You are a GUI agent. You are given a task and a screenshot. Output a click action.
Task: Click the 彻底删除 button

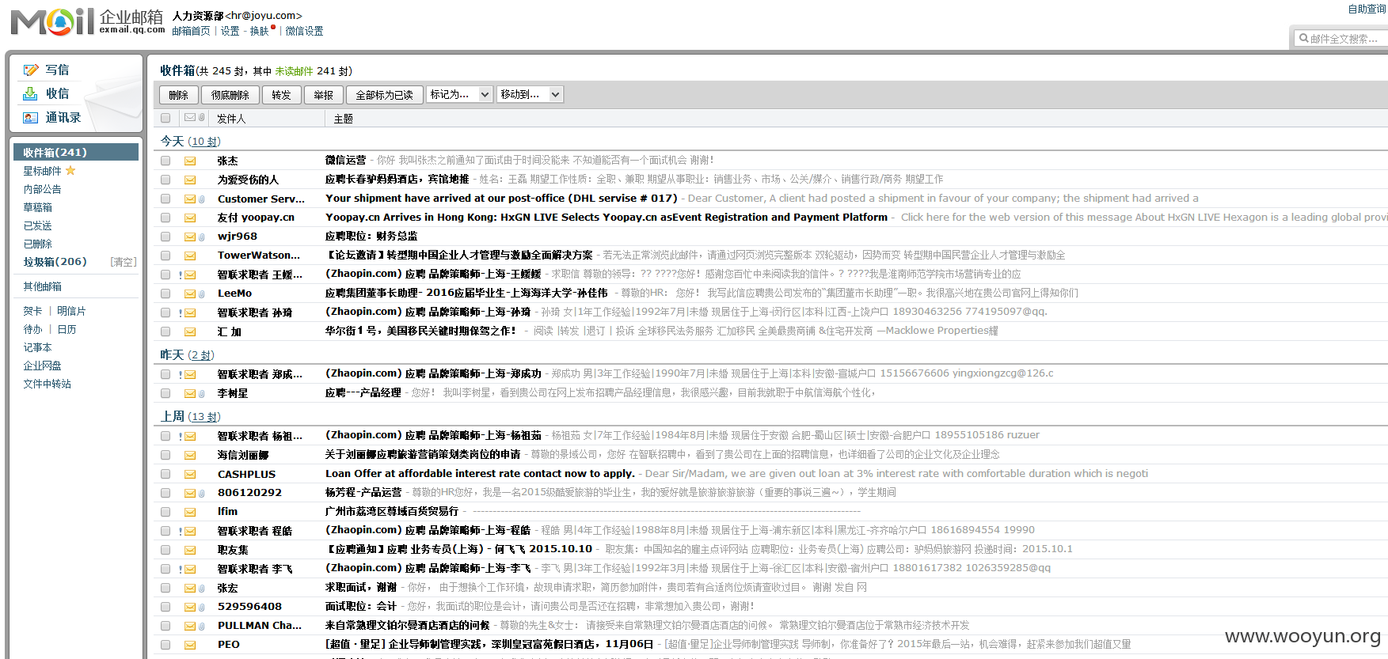pos(230,95)
